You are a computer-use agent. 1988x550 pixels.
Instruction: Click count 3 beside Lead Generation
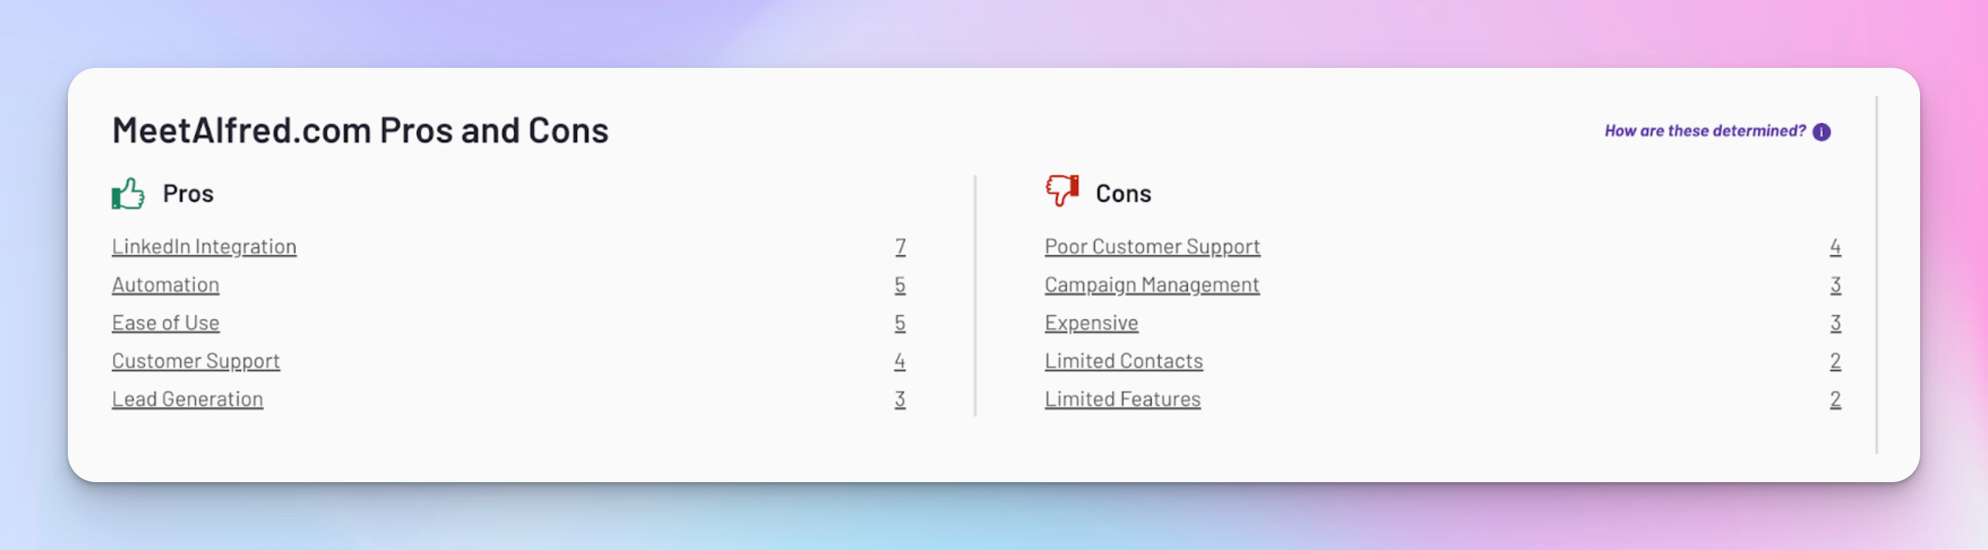(900, 399)
